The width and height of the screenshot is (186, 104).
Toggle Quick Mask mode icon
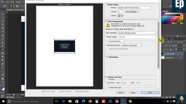coord(3,92)
